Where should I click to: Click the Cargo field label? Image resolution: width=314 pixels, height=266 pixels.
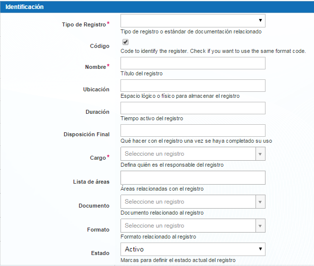point(97,158)
